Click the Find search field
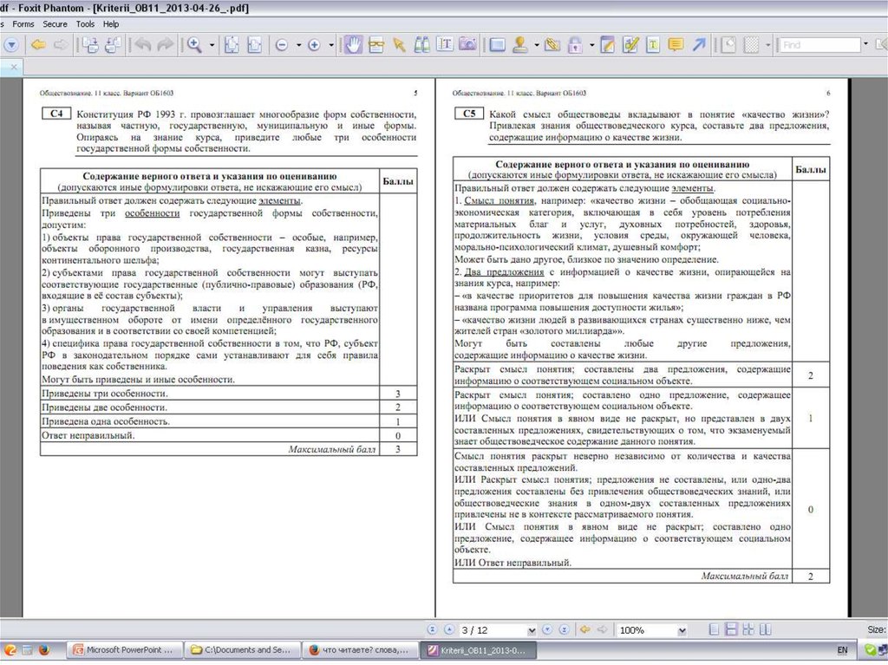 819,44
